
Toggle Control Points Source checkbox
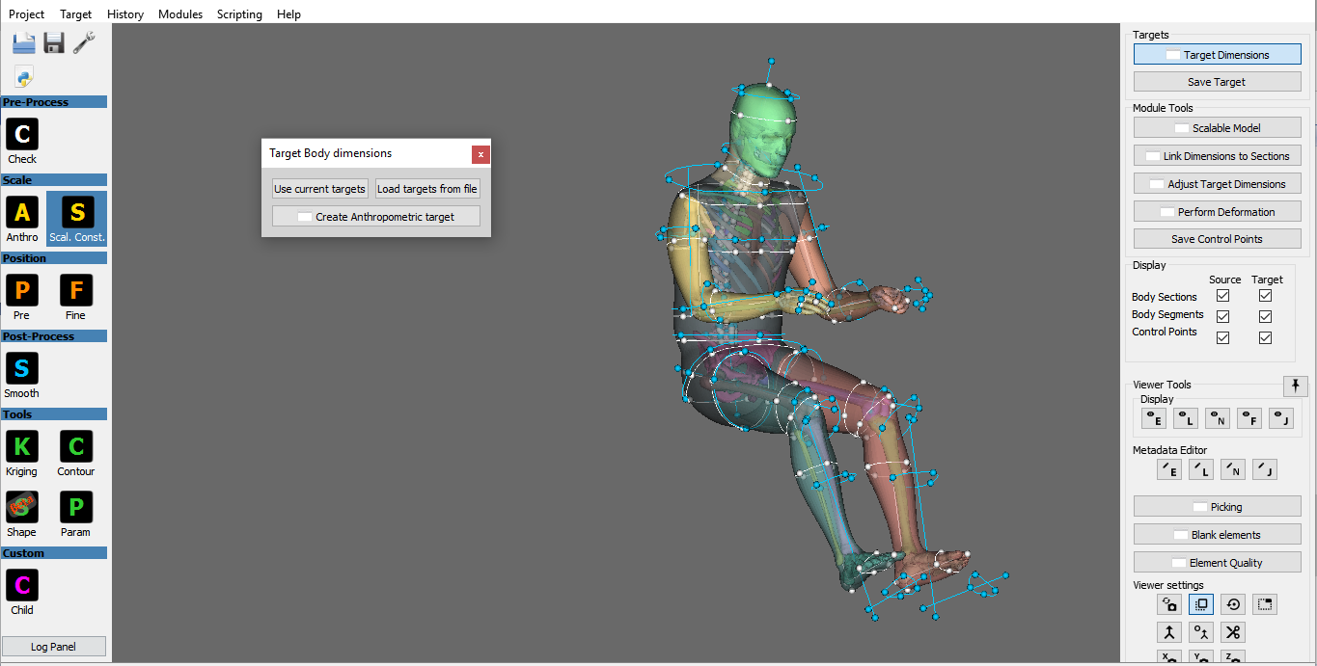[x=1222, y=338]
